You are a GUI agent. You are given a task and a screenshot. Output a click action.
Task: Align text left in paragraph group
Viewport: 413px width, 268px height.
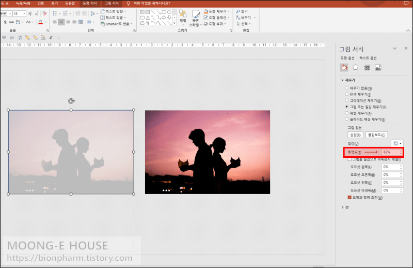pyautogui.click(x=55, y=22)
